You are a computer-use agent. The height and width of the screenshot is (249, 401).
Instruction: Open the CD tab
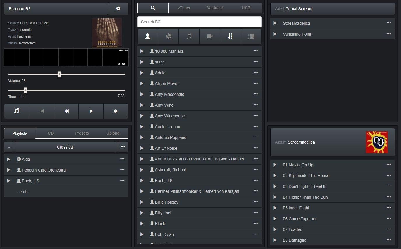[51, 133]
